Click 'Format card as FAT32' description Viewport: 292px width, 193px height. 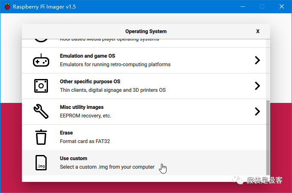point(85,141)
